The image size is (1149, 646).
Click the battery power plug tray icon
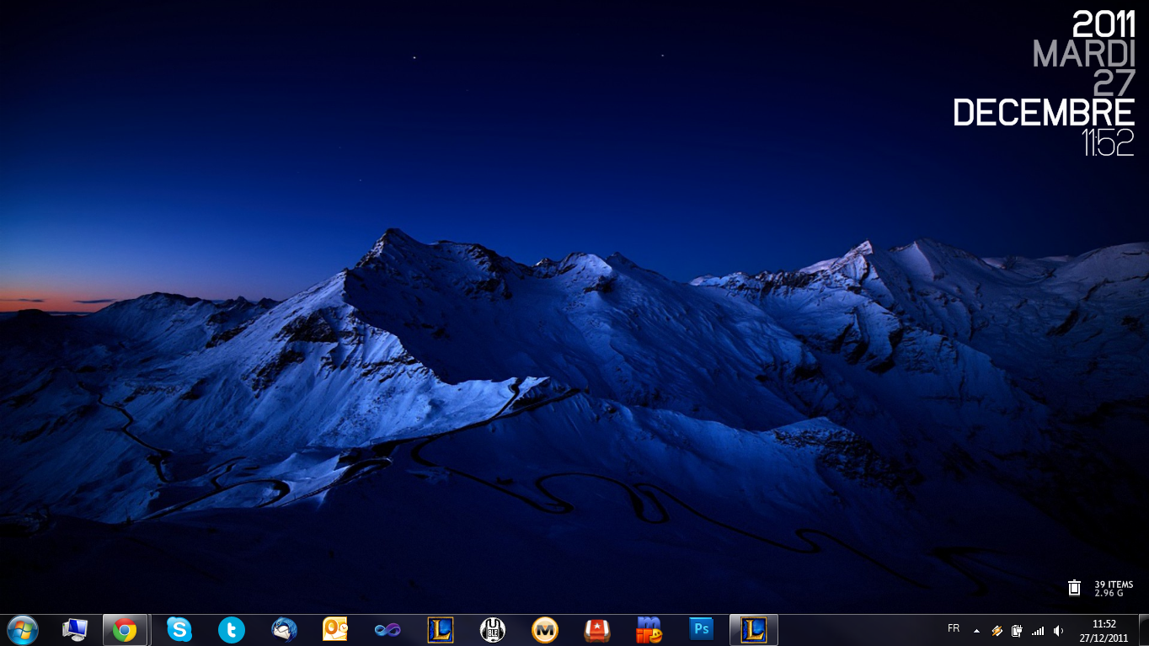(x=1017, y=630)
